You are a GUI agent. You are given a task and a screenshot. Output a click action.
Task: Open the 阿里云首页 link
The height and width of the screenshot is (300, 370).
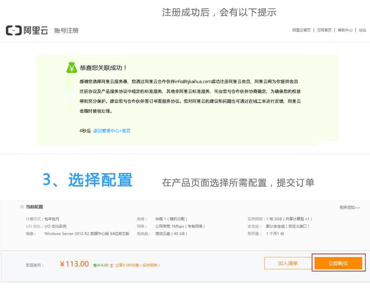pyautogui.click(x=301, y=30)
